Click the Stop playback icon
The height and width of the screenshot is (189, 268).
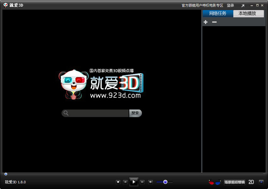tap(118, 182)
